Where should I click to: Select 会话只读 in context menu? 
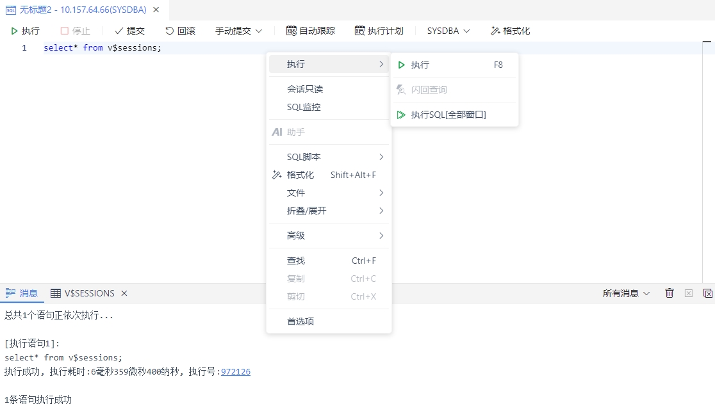[x=329, y=89]
